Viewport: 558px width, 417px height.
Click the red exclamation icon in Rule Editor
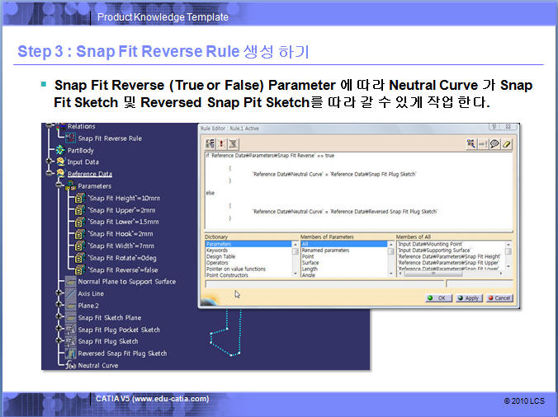(222, 143)
